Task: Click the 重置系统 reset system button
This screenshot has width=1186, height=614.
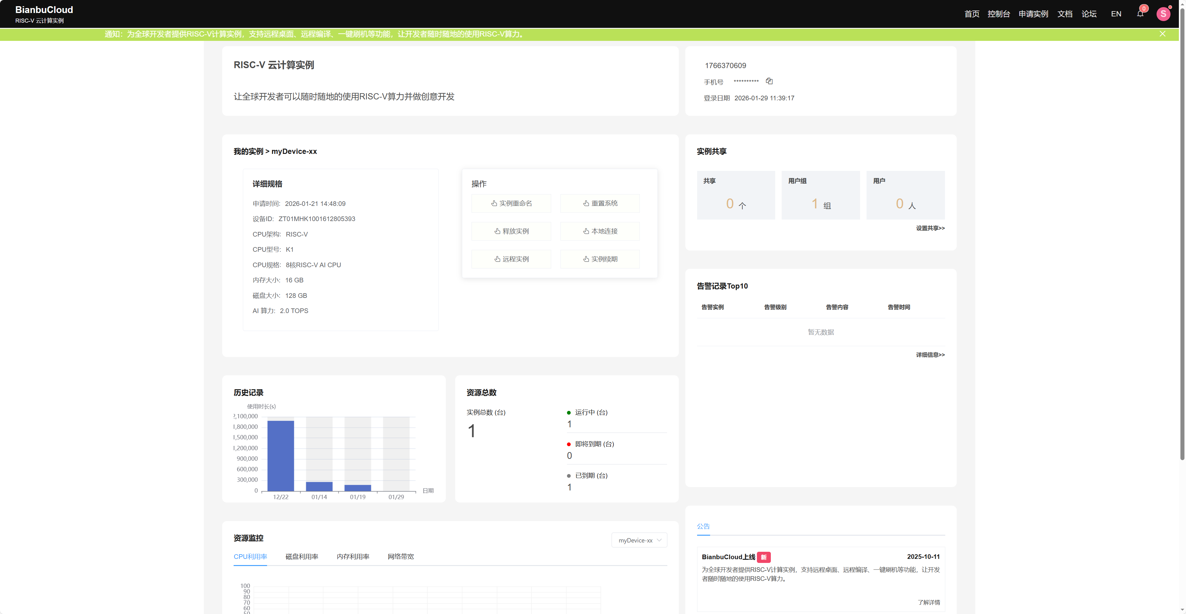Action: pos(600,203)
